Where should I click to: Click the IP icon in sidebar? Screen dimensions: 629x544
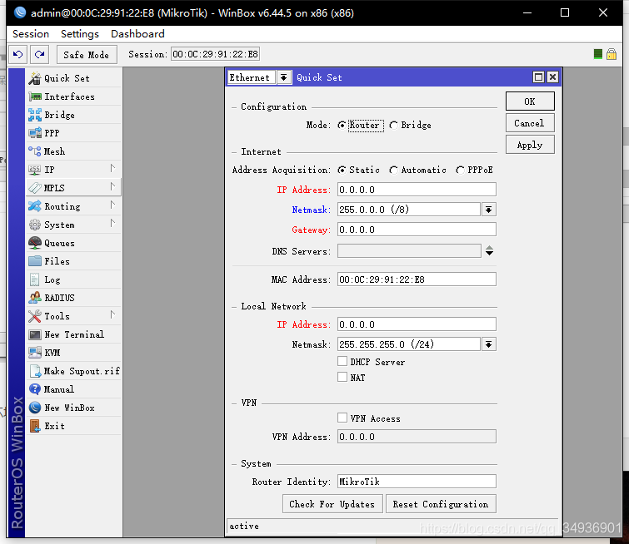point(35,170)
